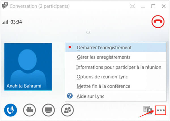This screenshot has height=121, width=170.
Task: Click the blue question mark help icon
Action: pyautogui.click(x=70, y=96)
